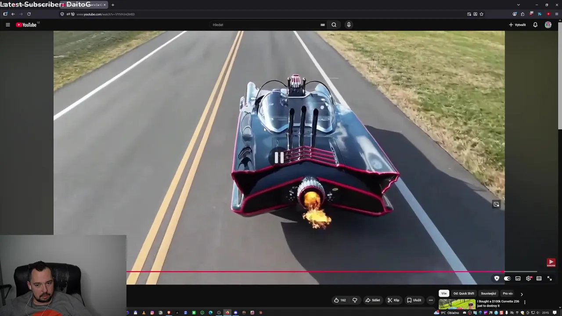Open the $100k Corvette Z06 video thumbnail
Viewport: 562px width, 316px height.
coord(457,304)
